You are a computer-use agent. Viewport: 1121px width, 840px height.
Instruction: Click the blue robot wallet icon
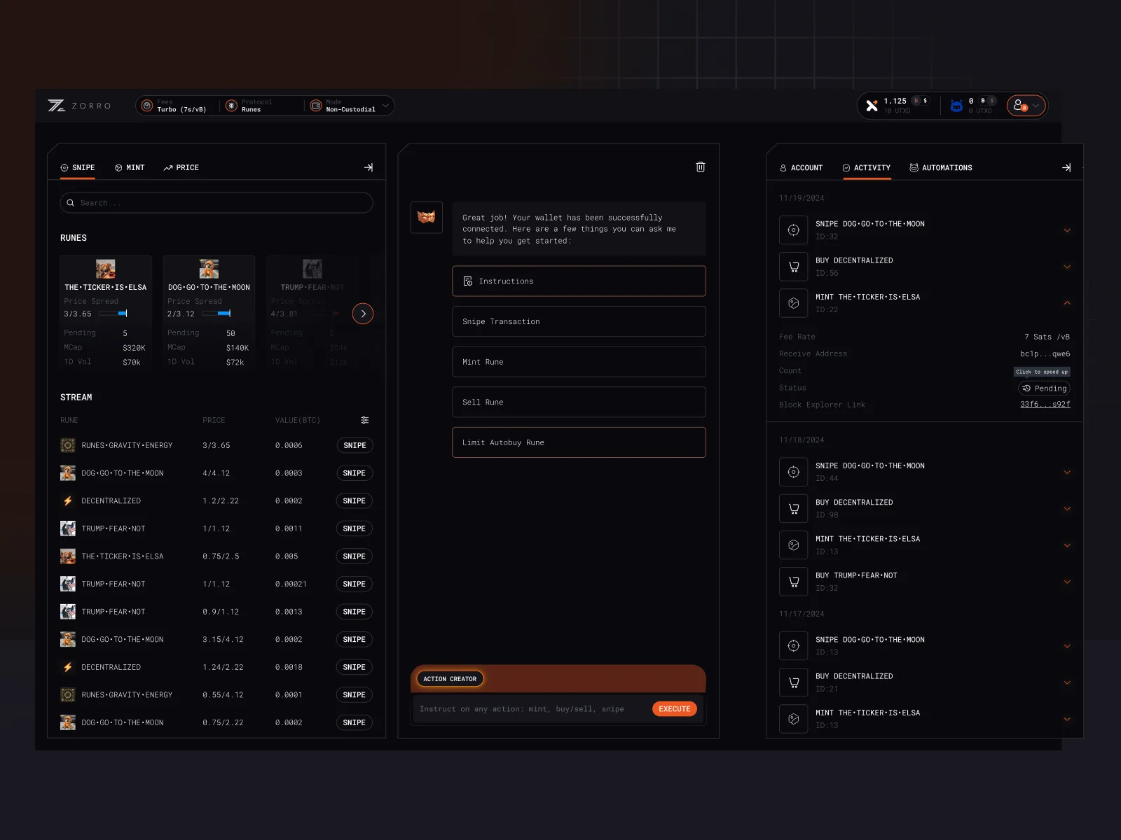(x=956, y=106)
